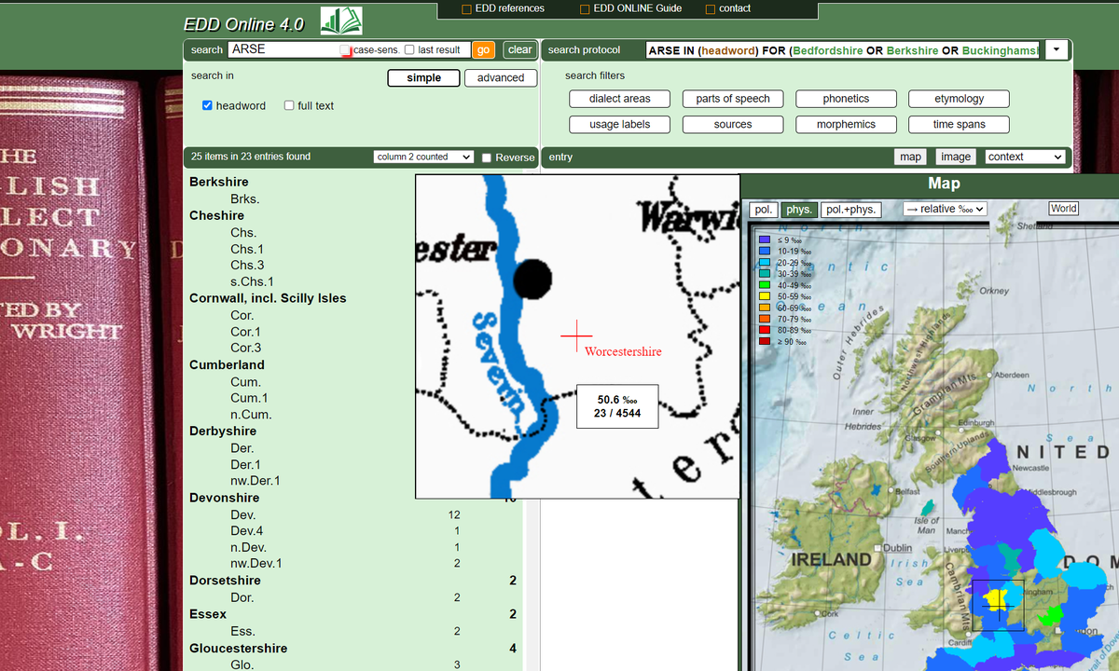This screenshot has height=671, width=1119.
Task: Select the yellow 50-59 ‰ legend swatch
Action: click(x=765, y=296)
